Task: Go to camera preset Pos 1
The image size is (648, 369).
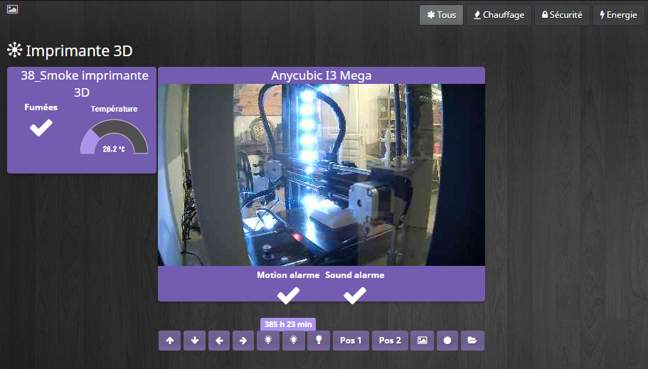Action: point(351,341)
